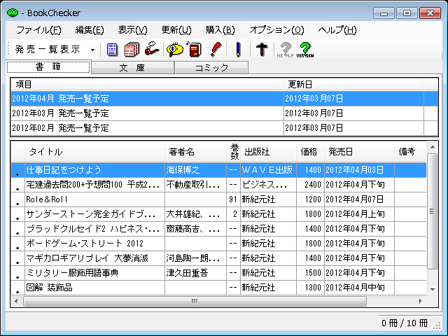Select the 図解 装飾品 row
Image resolution: width=448 pixels, height=336 pixels.
point(218,288)
